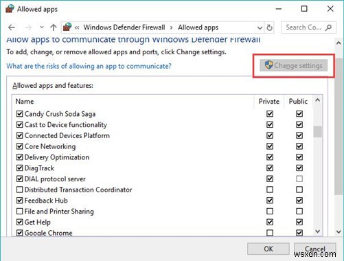344x261 pixels.
Task: Click Allowed apps breadcrumb segment
Action: tap(198, 27)
